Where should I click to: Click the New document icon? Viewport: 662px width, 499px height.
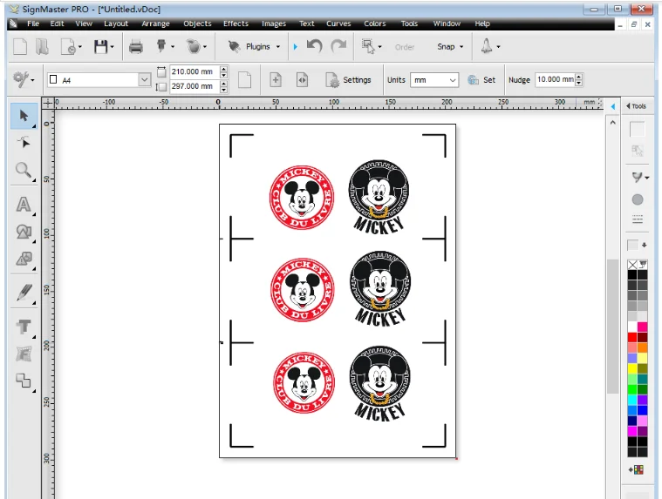pos(20,46)
